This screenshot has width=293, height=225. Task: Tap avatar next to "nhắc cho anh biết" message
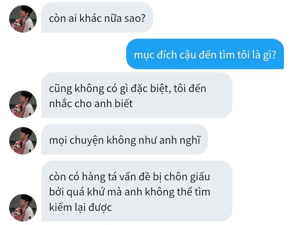click(x=23, y=104)
